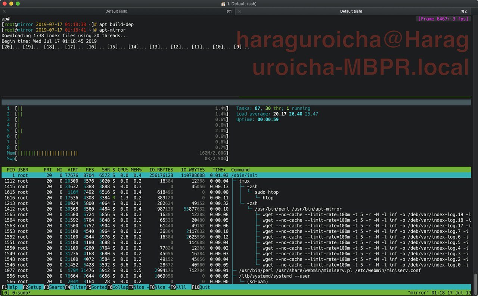
Task: Click PID 1616 running htop row
Action: click(236, 198)
